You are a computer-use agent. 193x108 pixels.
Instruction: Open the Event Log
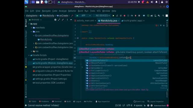point(139,101)
